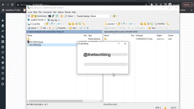Click the local path bar showing New folder (2)
Image resolution: width=194 pixels, height=109 pixels.
coord(64,32)
